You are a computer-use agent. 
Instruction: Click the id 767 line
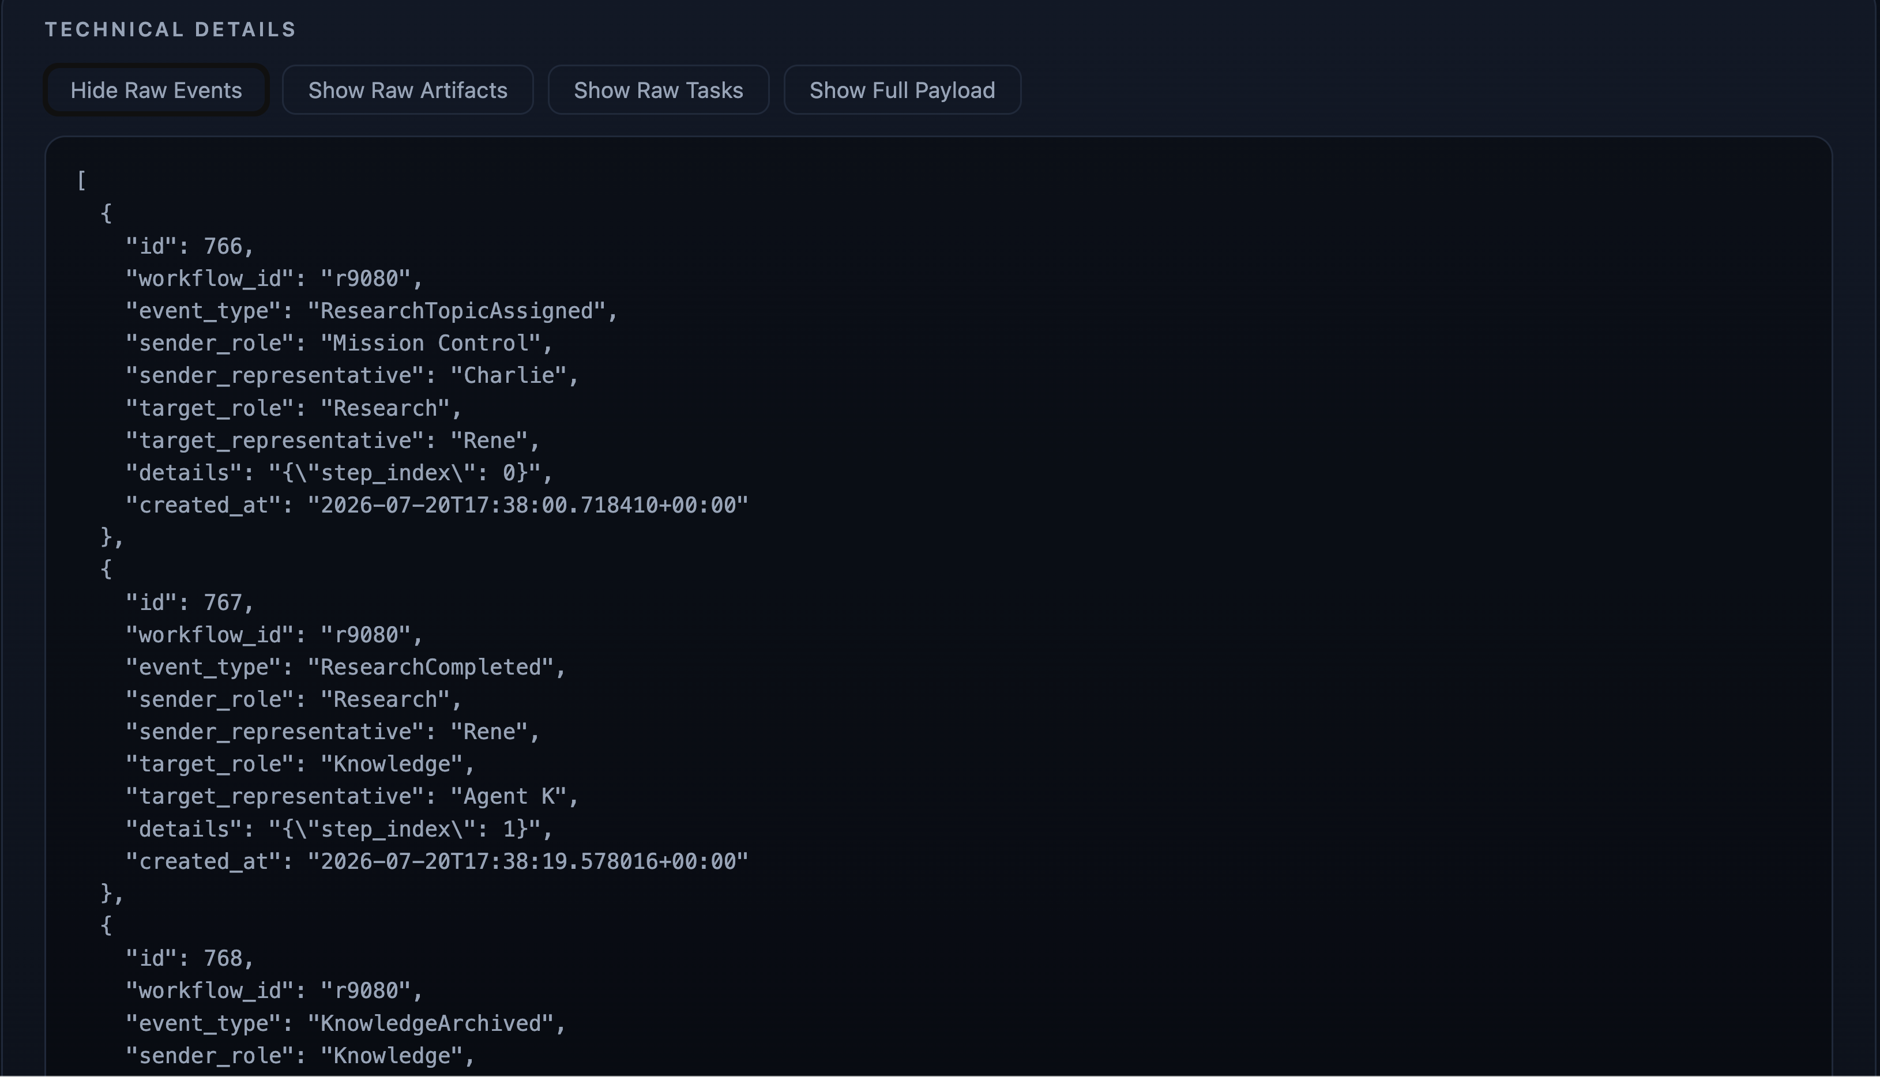click(x=189, y=602)
